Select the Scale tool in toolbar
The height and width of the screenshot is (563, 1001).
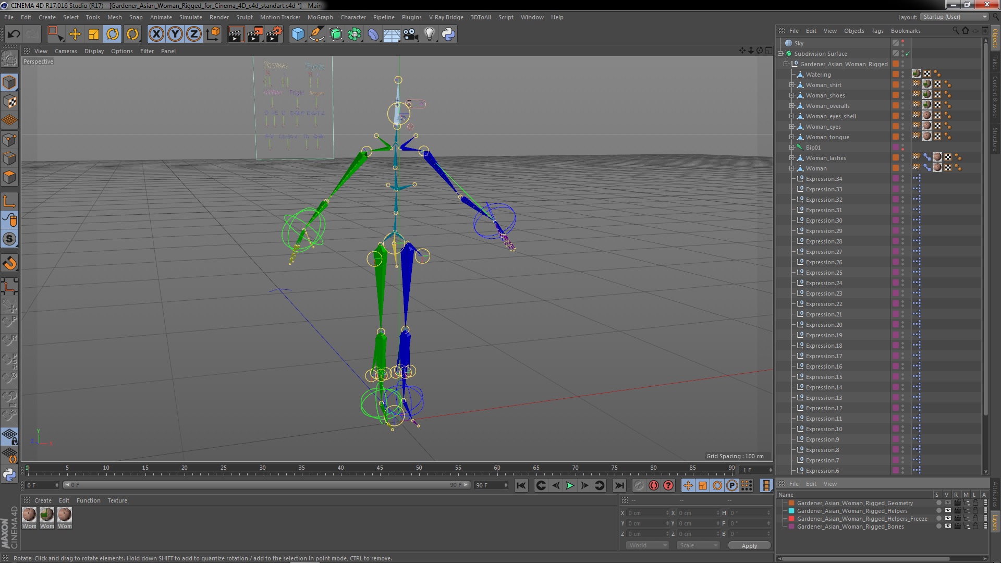[x=94, y=34]
